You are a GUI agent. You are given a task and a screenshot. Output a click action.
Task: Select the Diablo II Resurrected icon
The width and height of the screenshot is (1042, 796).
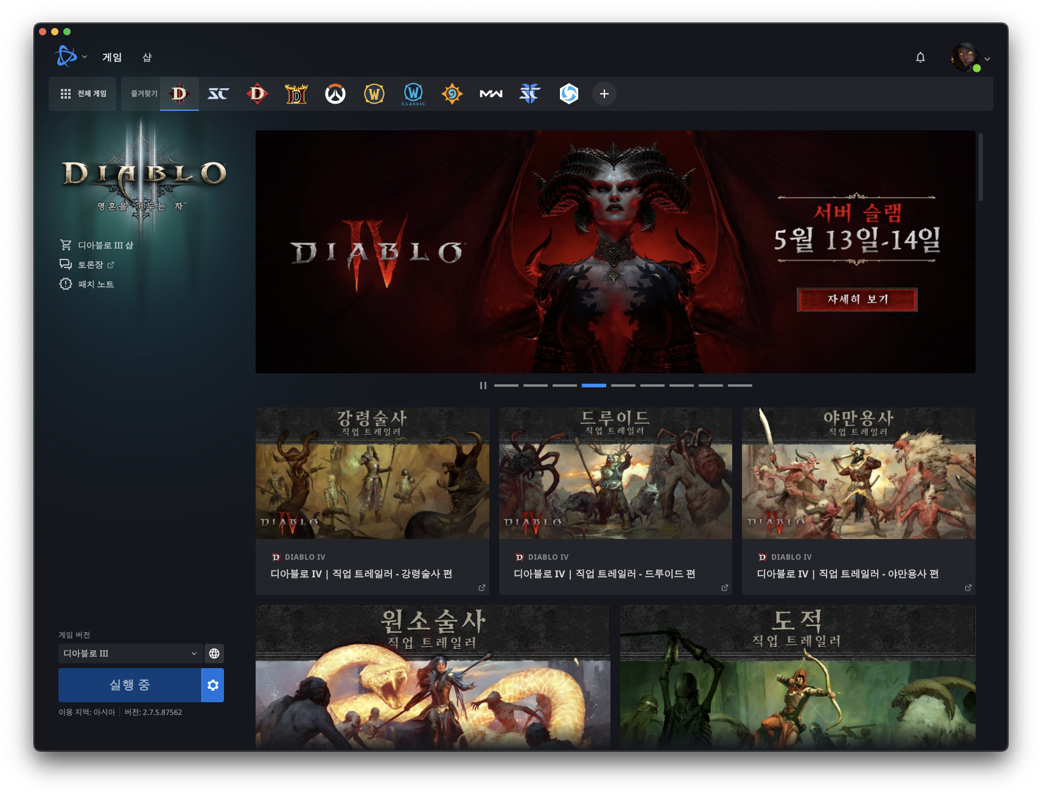pyautogui.click(x=296, y=94)
